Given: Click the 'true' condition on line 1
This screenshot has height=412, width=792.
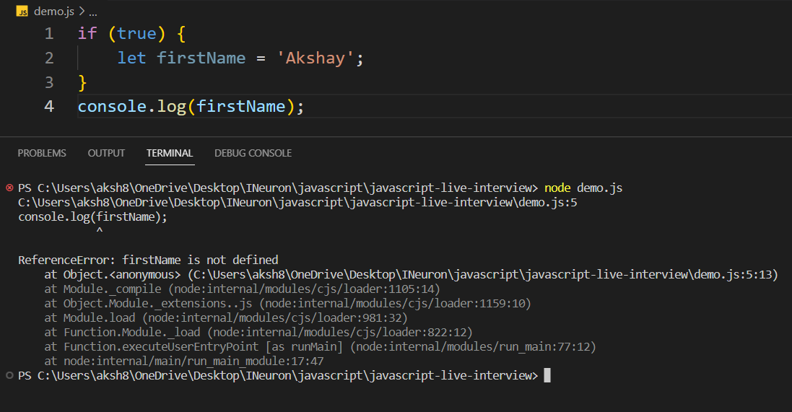Looking at the screenshot, I should point(137,33).
